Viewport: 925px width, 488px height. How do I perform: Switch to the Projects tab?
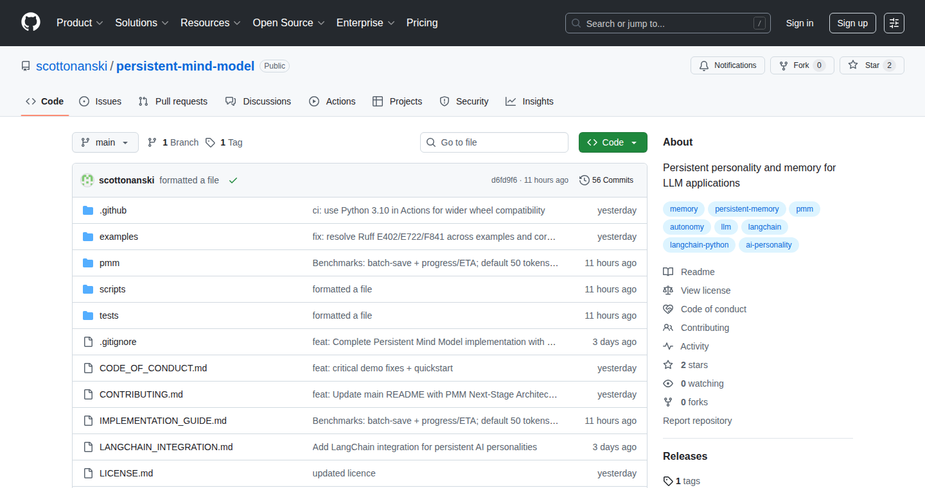coord(397,101)
